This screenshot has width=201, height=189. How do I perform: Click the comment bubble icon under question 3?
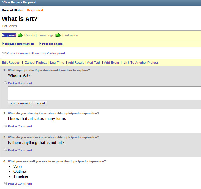coord(6,150)
